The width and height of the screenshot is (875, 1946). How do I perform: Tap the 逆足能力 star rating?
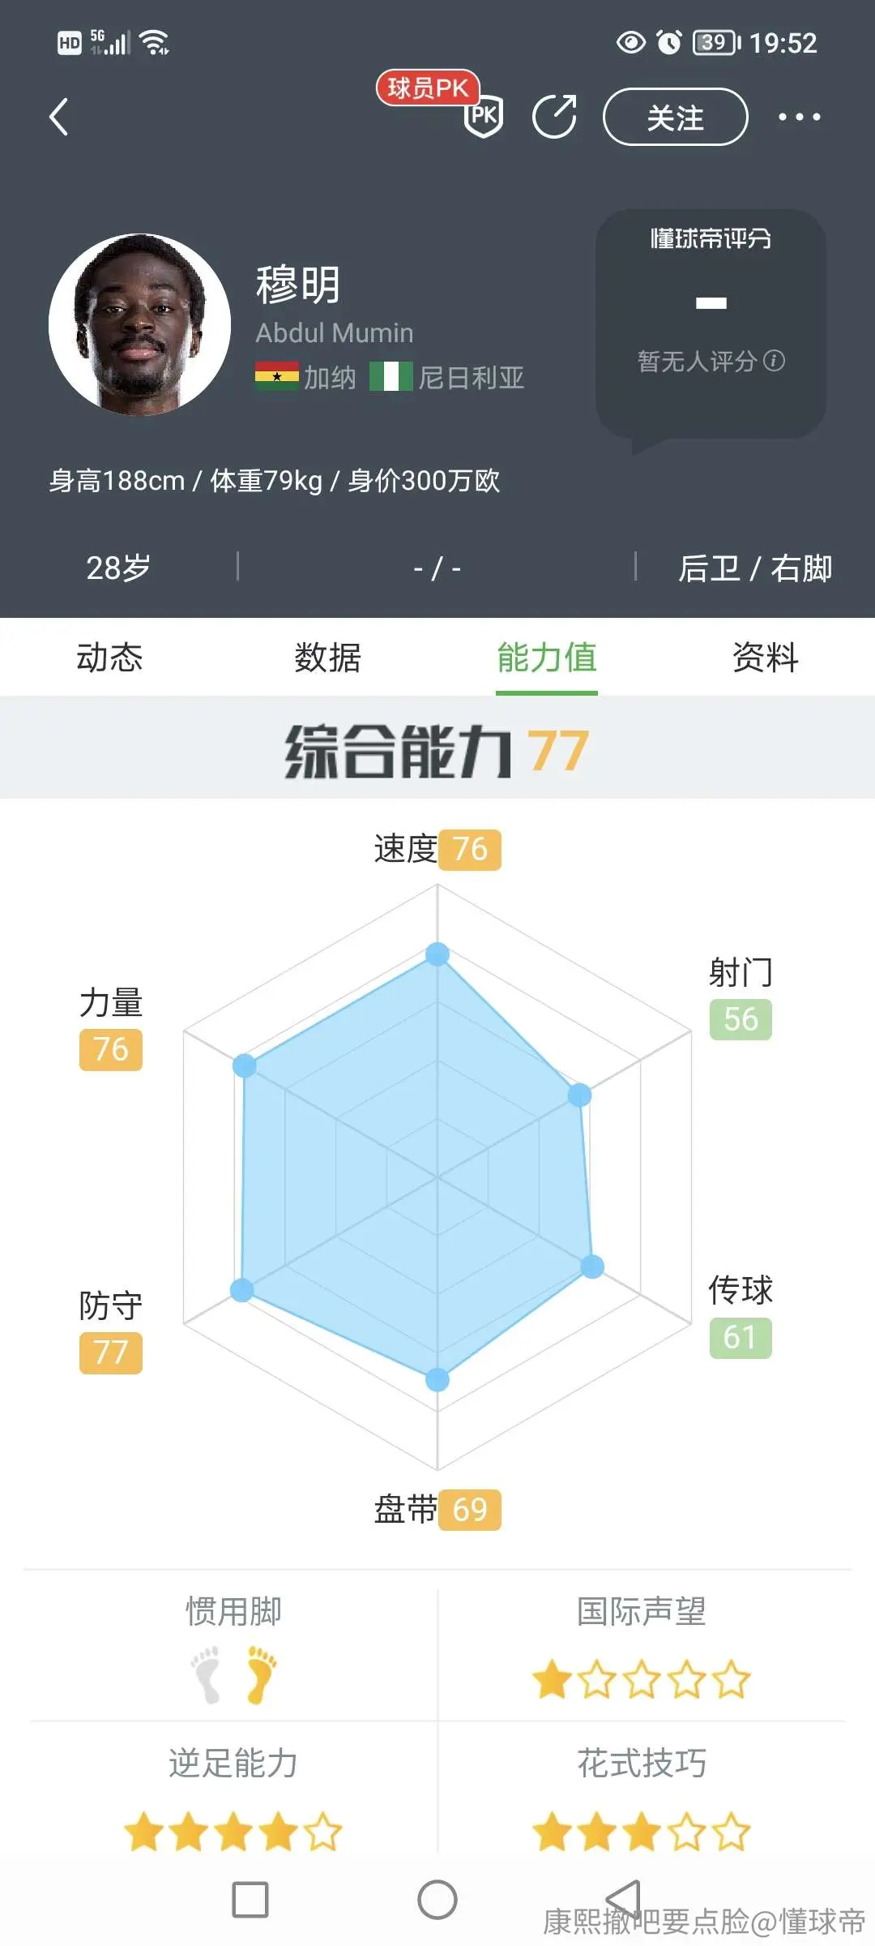click(233, 1832)
